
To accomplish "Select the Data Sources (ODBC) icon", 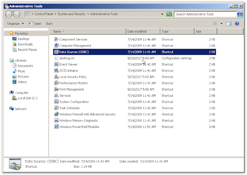I will (56, 52).
